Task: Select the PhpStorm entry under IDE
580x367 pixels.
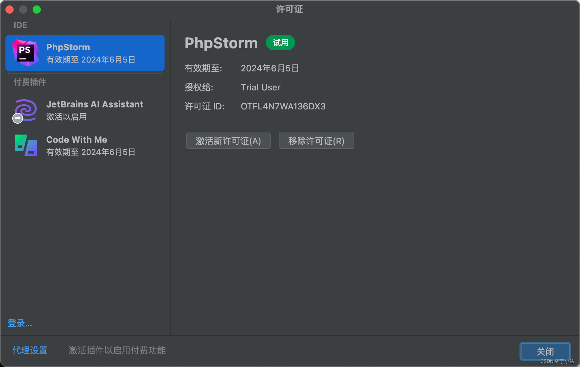Action: pos(85,53)
